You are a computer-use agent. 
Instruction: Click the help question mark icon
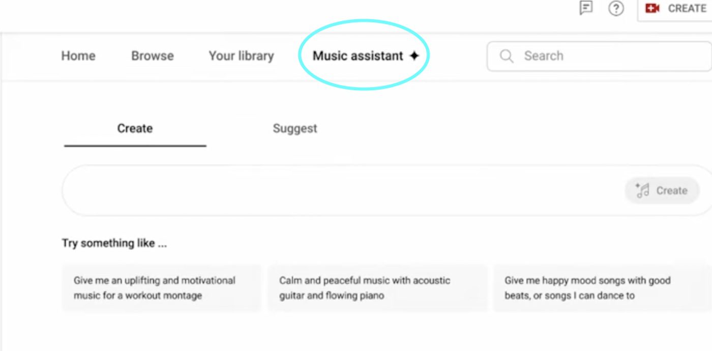coord(616,9)
